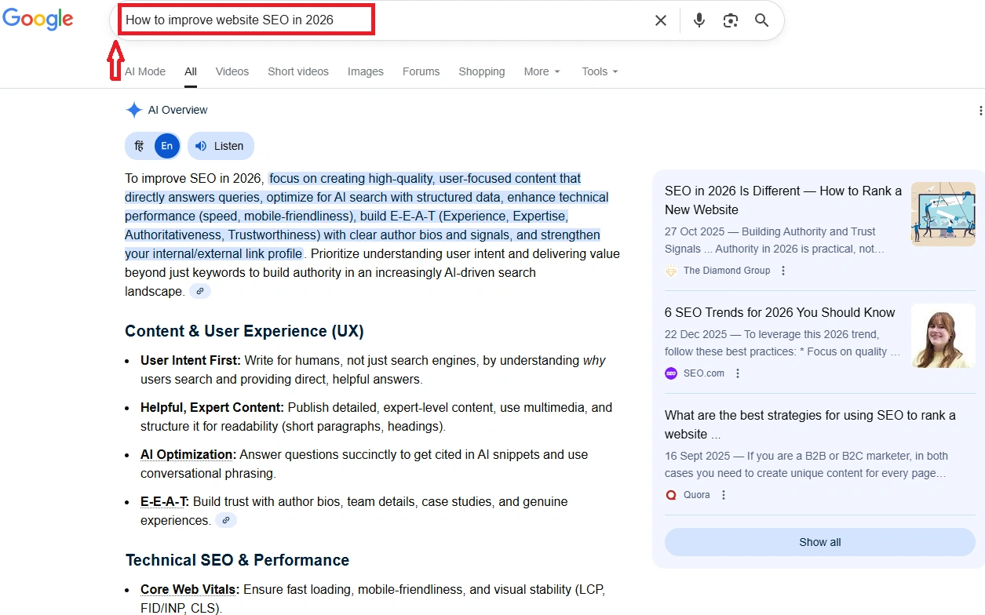Click link icon after intro paragraph
This screenshot has width=985, height=615.
click(200, 292)
